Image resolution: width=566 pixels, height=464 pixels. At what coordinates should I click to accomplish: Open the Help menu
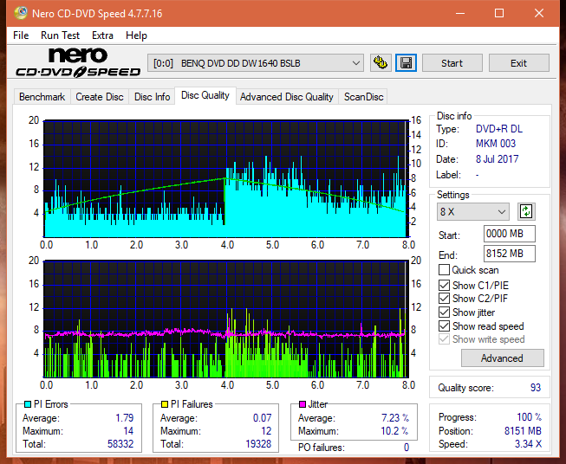tap(136, 35)
